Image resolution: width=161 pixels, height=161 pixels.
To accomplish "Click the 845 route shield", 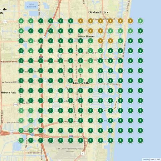I will pos(60,56).
